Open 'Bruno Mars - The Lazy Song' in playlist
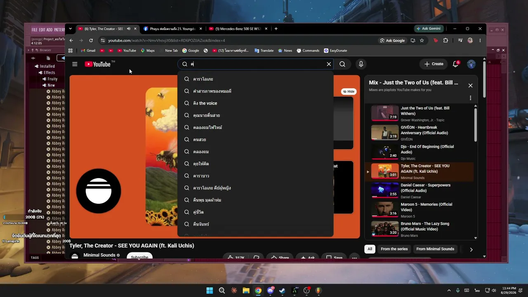This screenshot has height=297, width=528. pyautogui.click(x=420, y=229)
